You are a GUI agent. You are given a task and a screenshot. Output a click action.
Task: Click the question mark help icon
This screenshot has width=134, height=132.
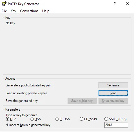115,4
